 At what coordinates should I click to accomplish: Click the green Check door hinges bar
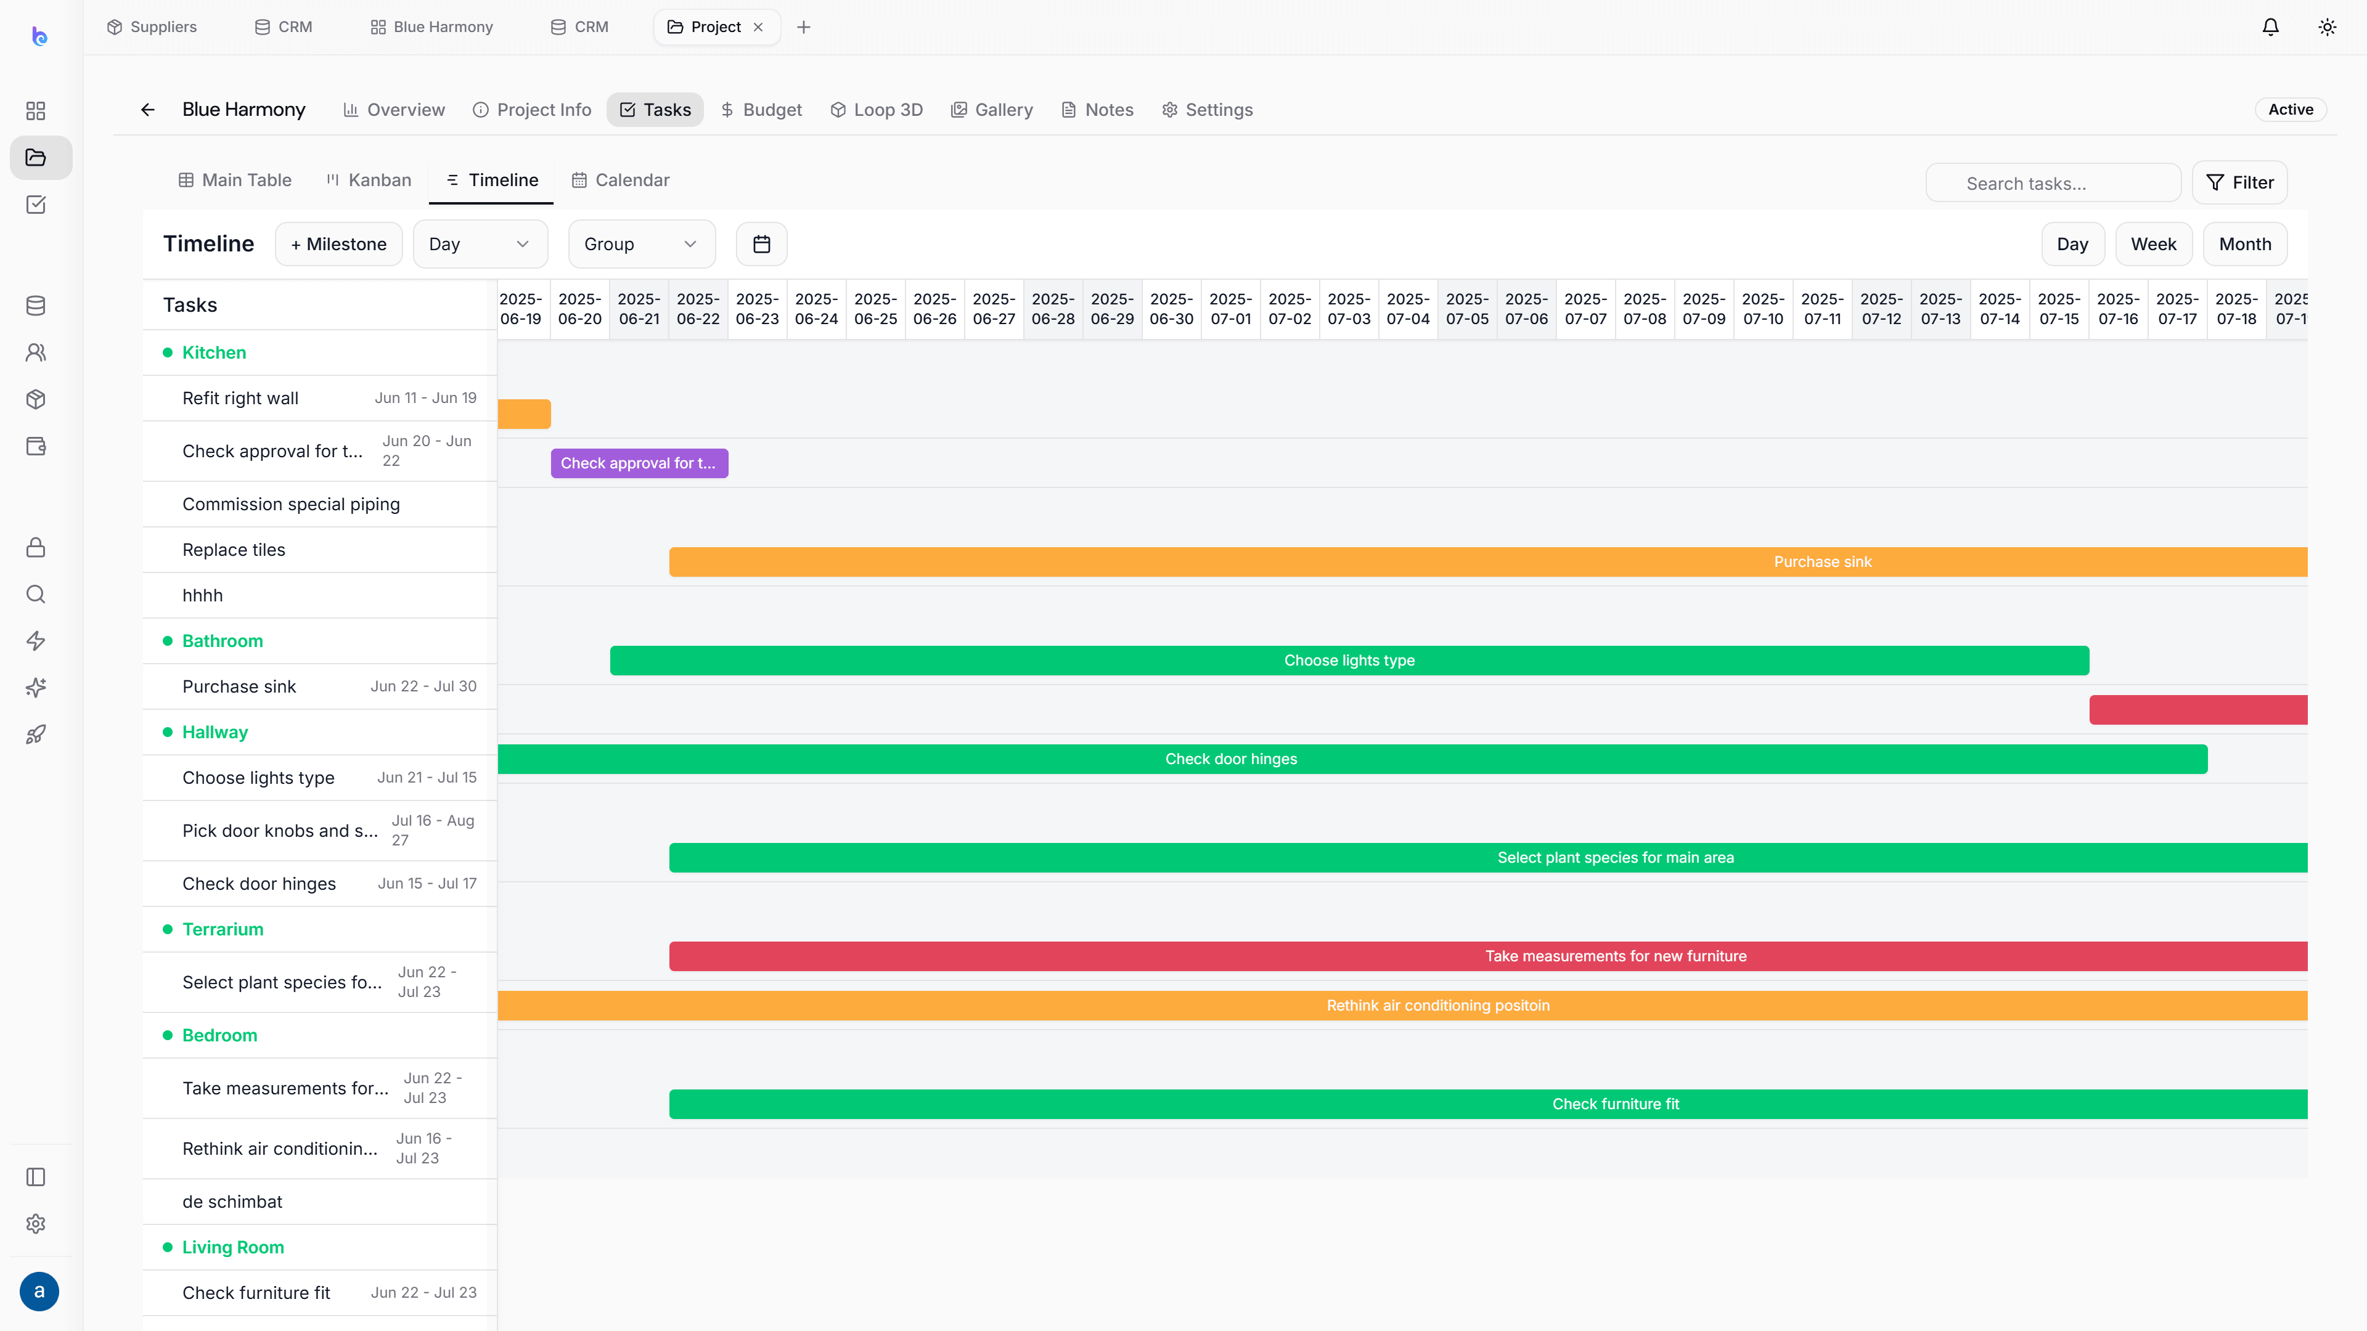tap(1352, 760)
